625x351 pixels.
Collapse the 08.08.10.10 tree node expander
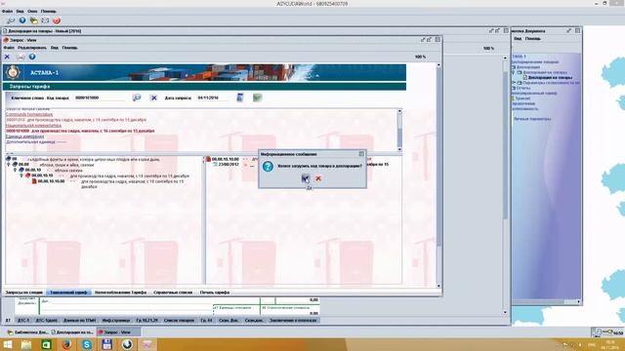(x=21, y=175)
